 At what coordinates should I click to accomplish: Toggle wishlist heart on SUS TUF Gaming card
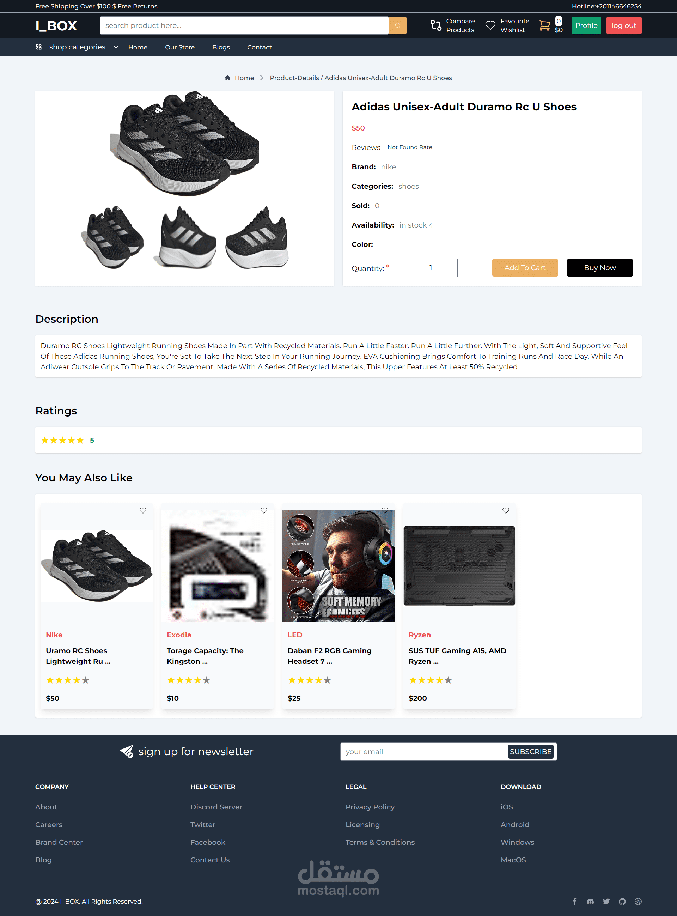point(505,510)
